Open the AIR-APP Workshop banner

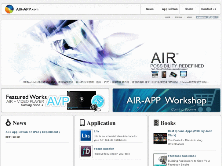pos(166,100)
